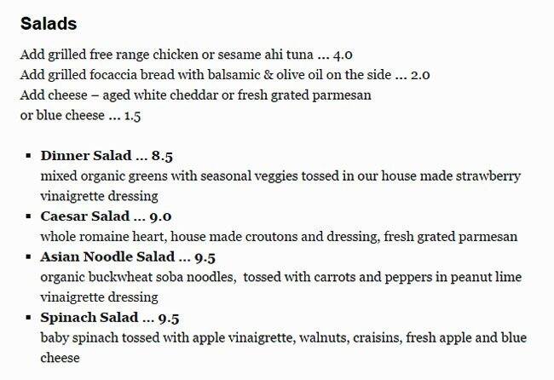554x380 pixels.
Task: Click the bullet marker beside Dinner Salad
Action: 28,156
